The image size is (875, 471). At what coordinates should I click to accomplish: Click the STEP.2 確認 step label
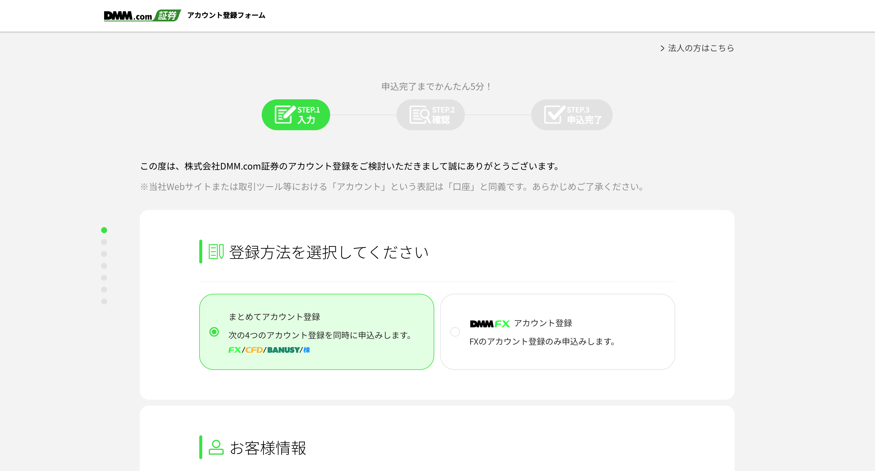click(x=443, y=115)
